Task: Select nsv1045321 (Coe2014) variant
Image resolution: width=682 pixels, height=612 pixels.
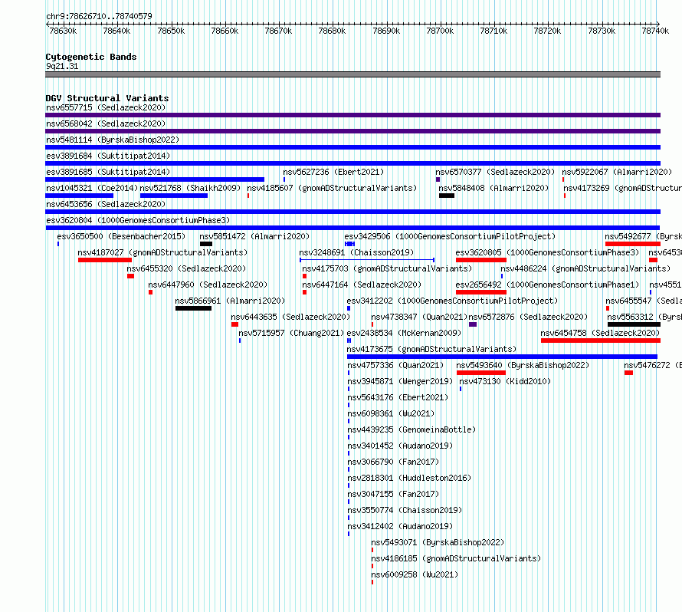Action: (92, 188)
